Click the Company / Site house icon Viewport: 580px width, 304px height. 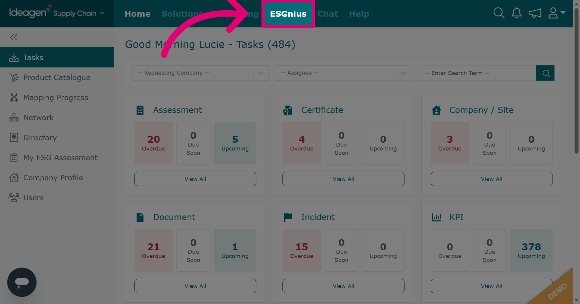pyautogui.click(x=436, y=110)
